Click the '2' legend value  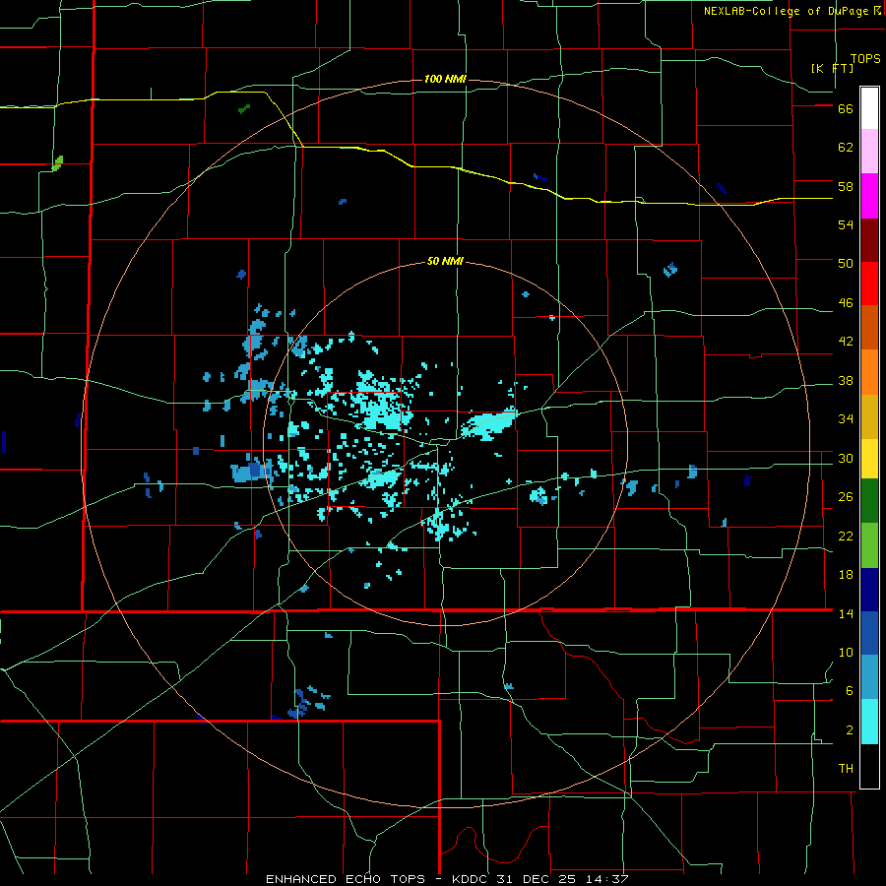coord(850,730)
